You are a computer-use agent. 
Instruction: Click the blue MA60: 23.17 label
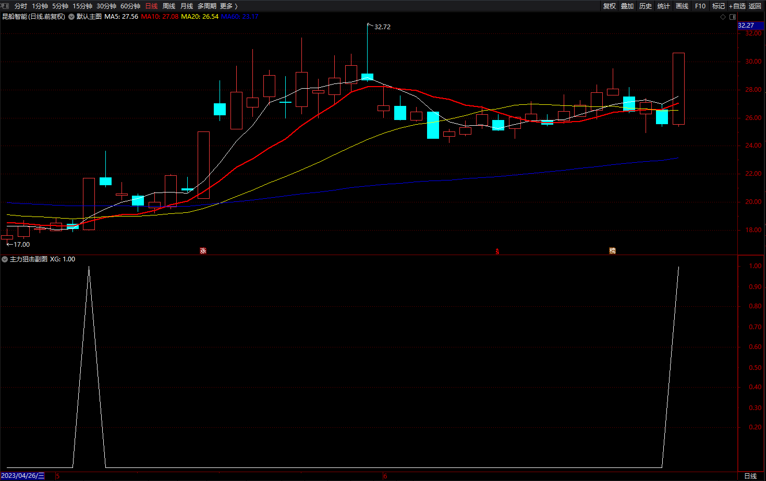(x=240, y=17)
